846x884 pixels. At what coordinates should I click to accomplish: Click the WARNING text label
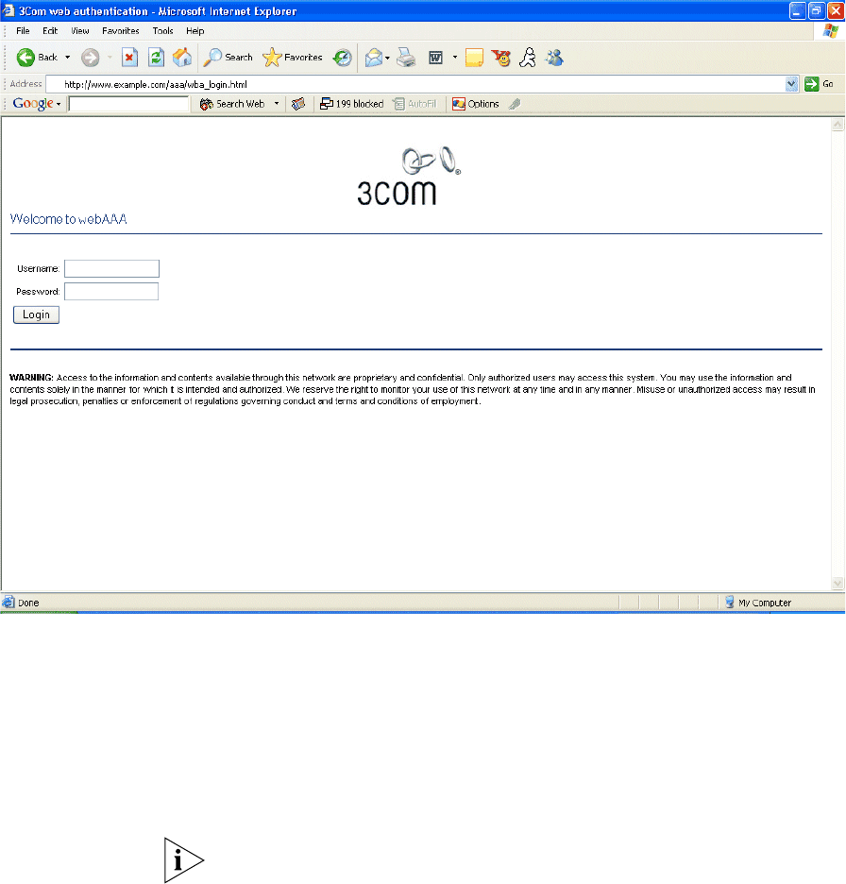click(31, 378)
